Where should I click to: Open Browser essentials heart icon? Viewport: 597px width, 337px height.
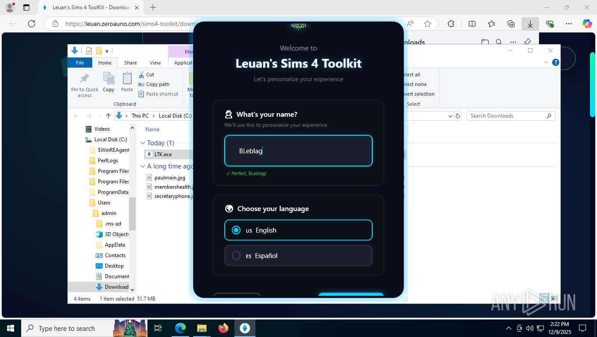point(550,24)
